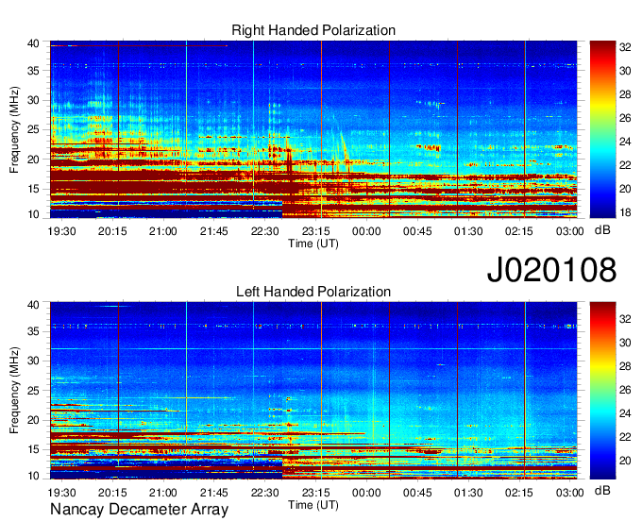642x521 pixels.
Task: Click the 00:45 time tick under the top plot
Action: tap(417, 231)
